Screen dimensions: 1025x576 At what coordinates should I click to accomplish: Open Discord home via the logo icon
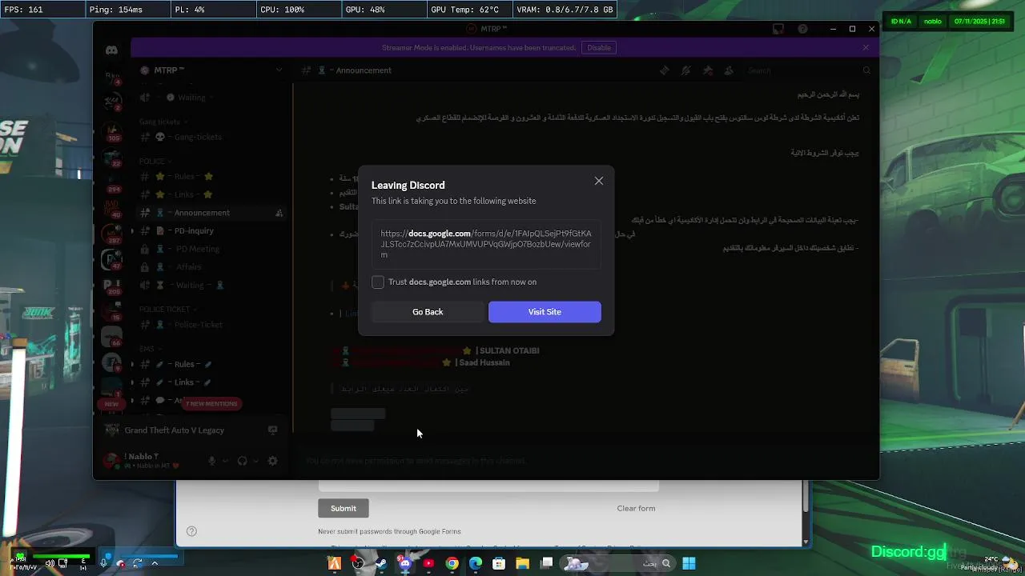click(111, 50)
